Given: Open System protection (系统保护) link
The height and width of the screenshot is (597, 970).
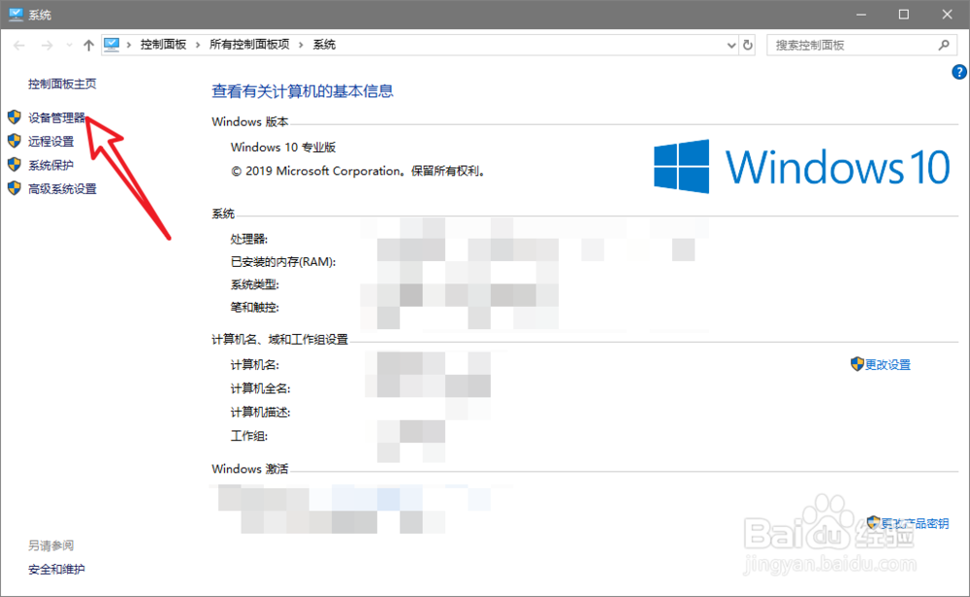Looking at the screenshot, I should coord(50,165).
